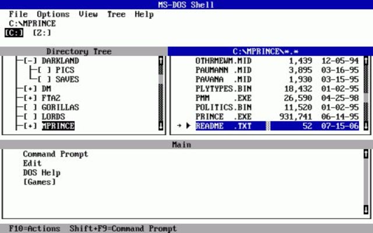Image resolution: width=373 pixels, height=233 pixels.
Task: Click F10=Actions in the status bar
Action: 35,228
